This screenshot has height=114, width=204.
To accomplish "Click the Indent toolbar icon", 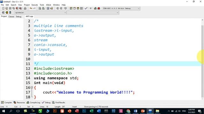I will (61, 9).
